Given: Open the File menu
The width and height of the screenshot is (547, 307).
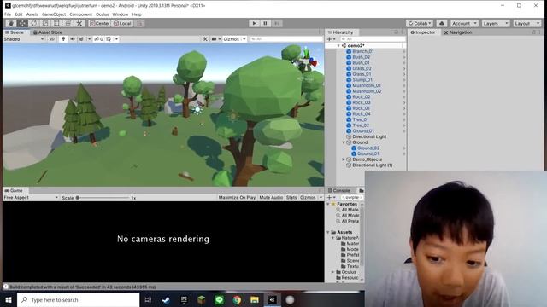Looking at the screenshot, I should tap(8, 14).
